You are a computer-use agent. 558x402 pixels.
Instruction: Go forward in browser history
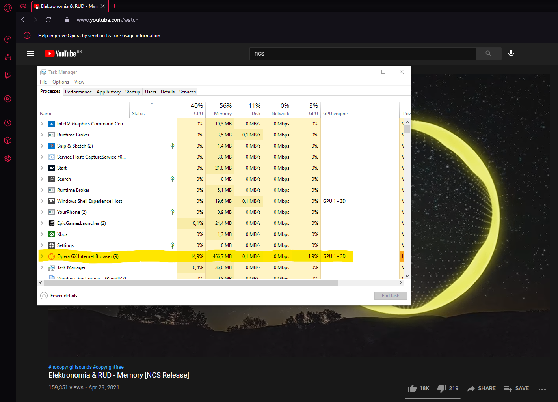click(x=35, y=20)
